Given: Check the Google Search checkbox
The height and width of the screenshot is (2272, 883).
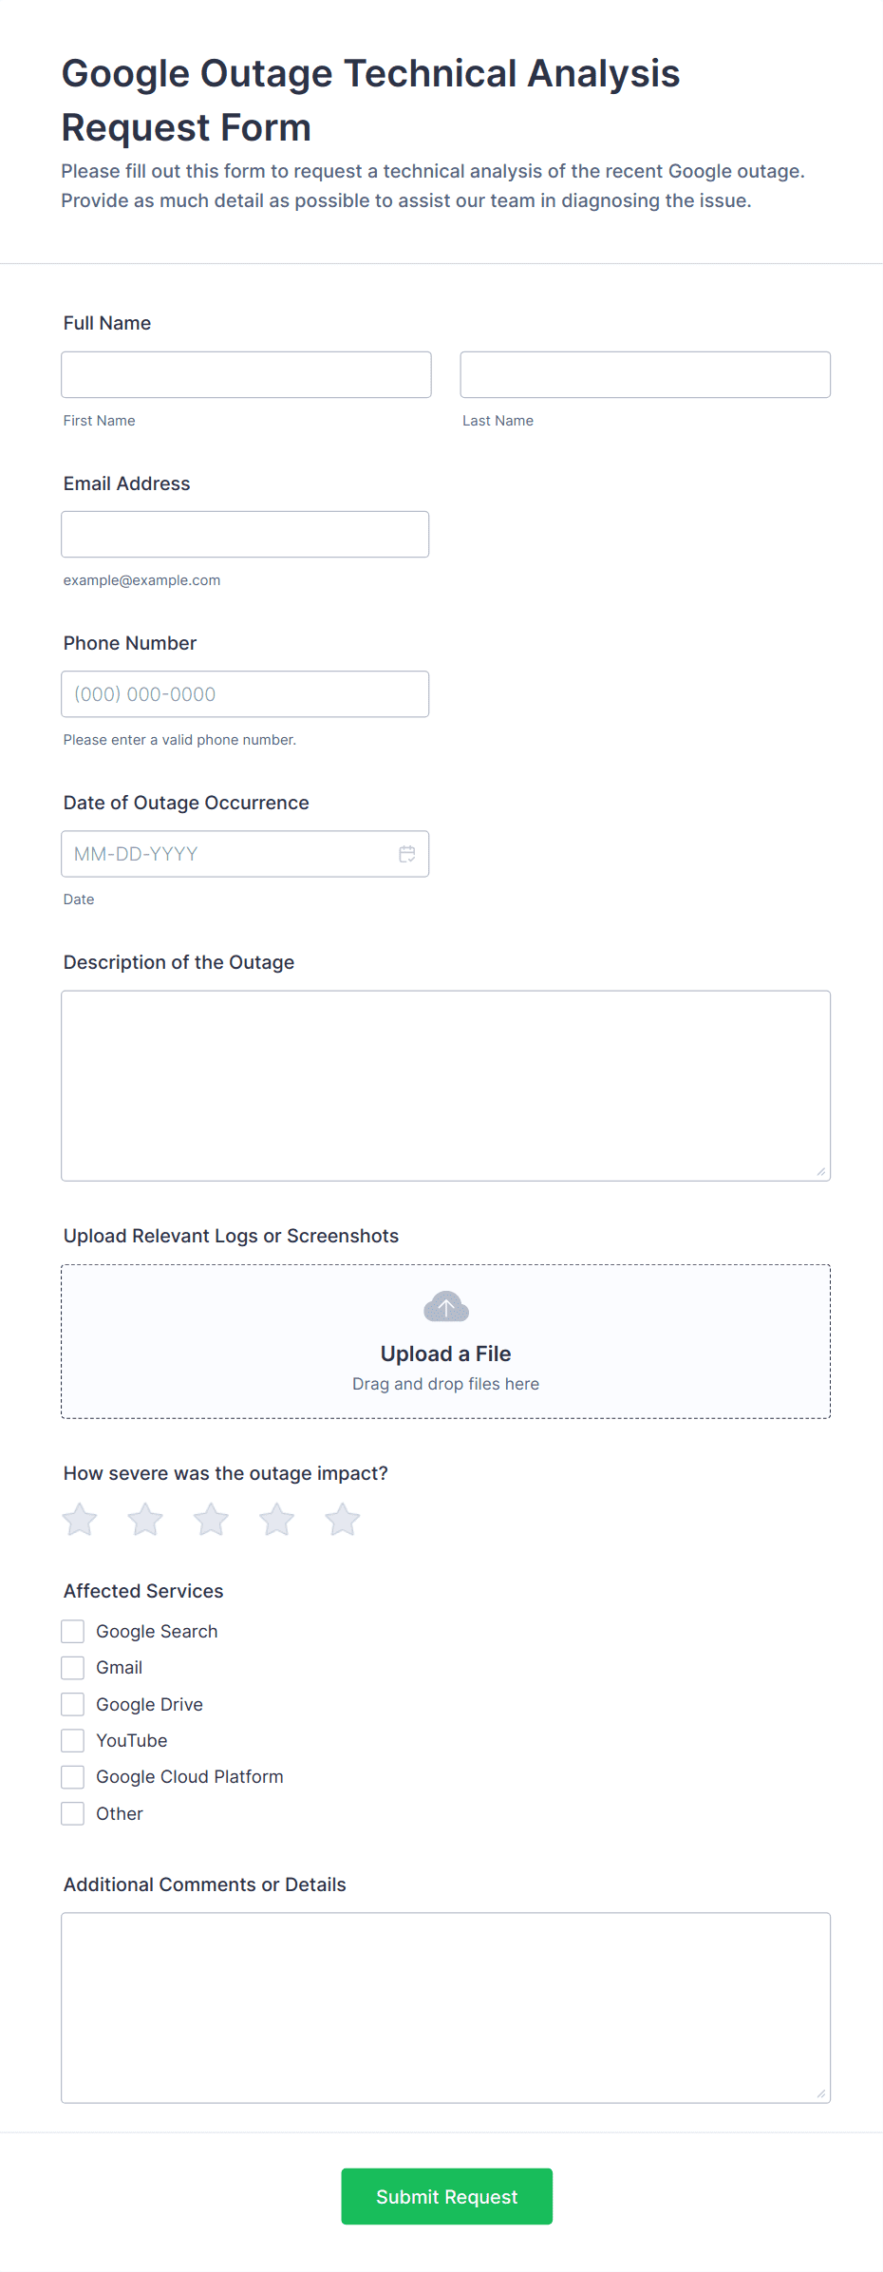Looking at the screenshot, I should click(72, 1631).
